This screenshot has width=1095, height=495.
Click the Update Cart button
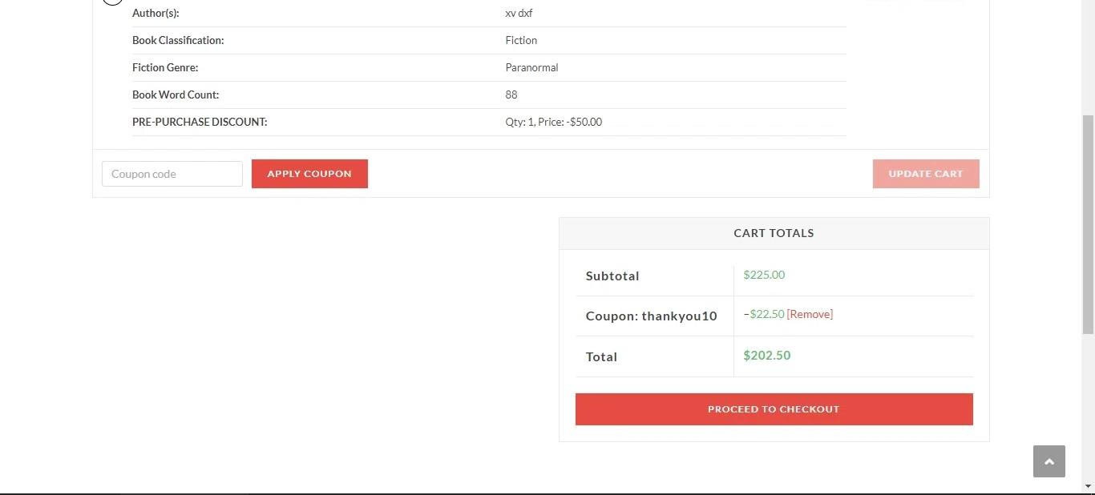pyautogui.click(x=926, y=174)
